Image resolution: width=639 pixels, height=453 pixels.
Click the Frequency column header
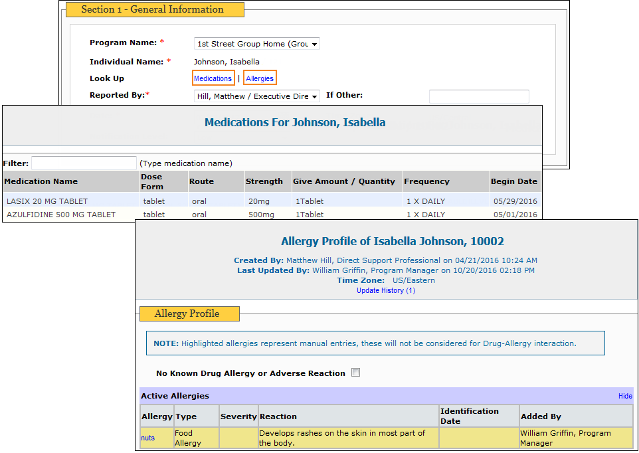[446, 181]
